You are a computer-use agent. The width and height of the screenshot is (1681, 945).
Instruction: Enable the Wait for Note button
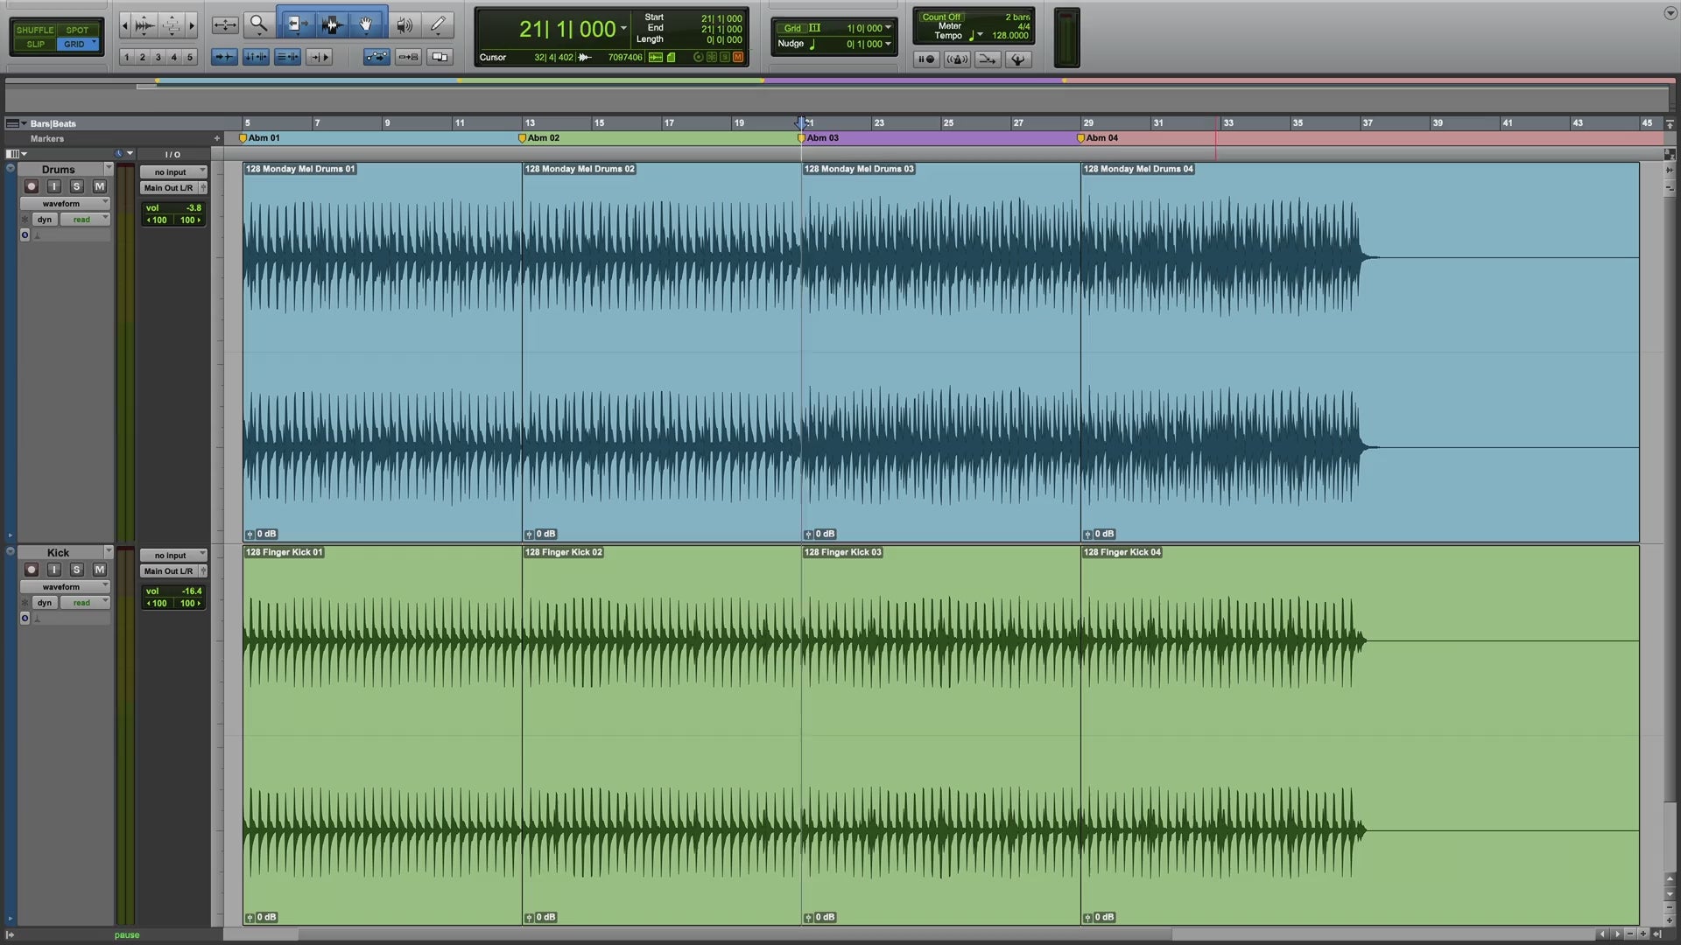tap(925, 59)
